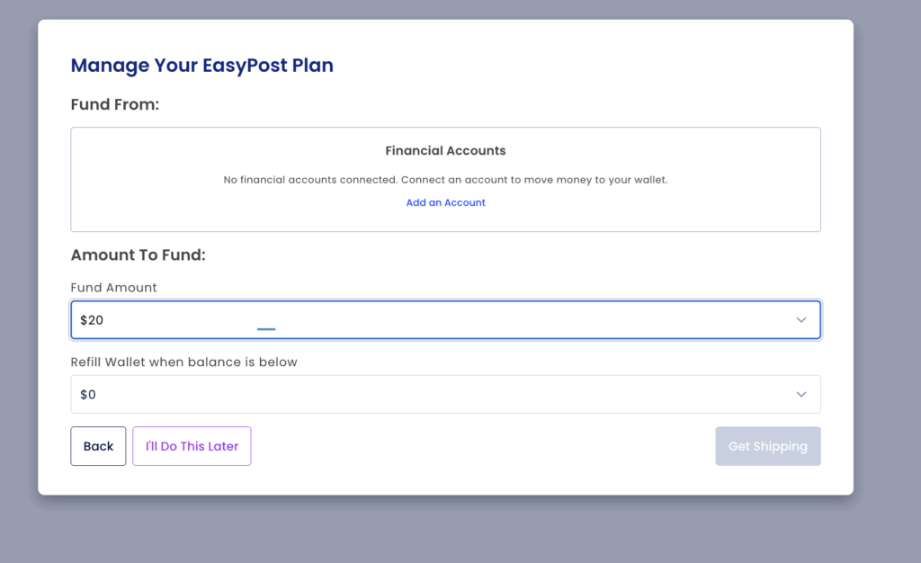Click the No financial accounts connected message
Screen dimensions: 921x563
point(445,180)
